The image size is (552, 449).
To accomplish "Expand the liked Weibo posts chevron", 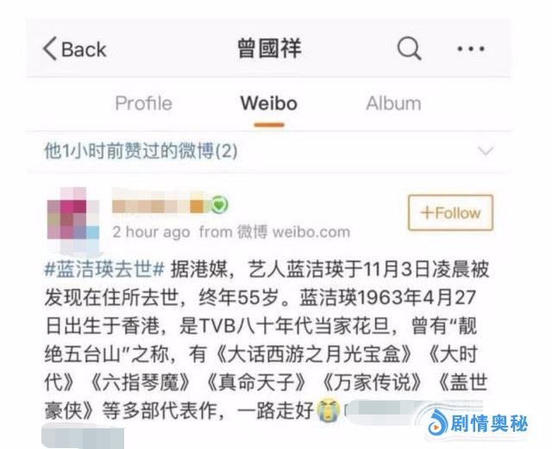I will pos(486,151).
